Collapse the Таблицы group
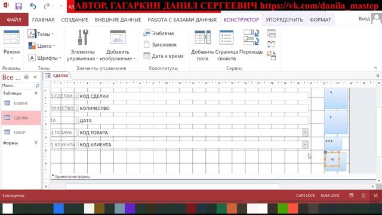382x215 pixels. click(36, 93)
